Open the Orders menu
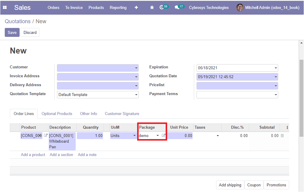The width and height of the screenshot is (304, 192). coord(53,7)
